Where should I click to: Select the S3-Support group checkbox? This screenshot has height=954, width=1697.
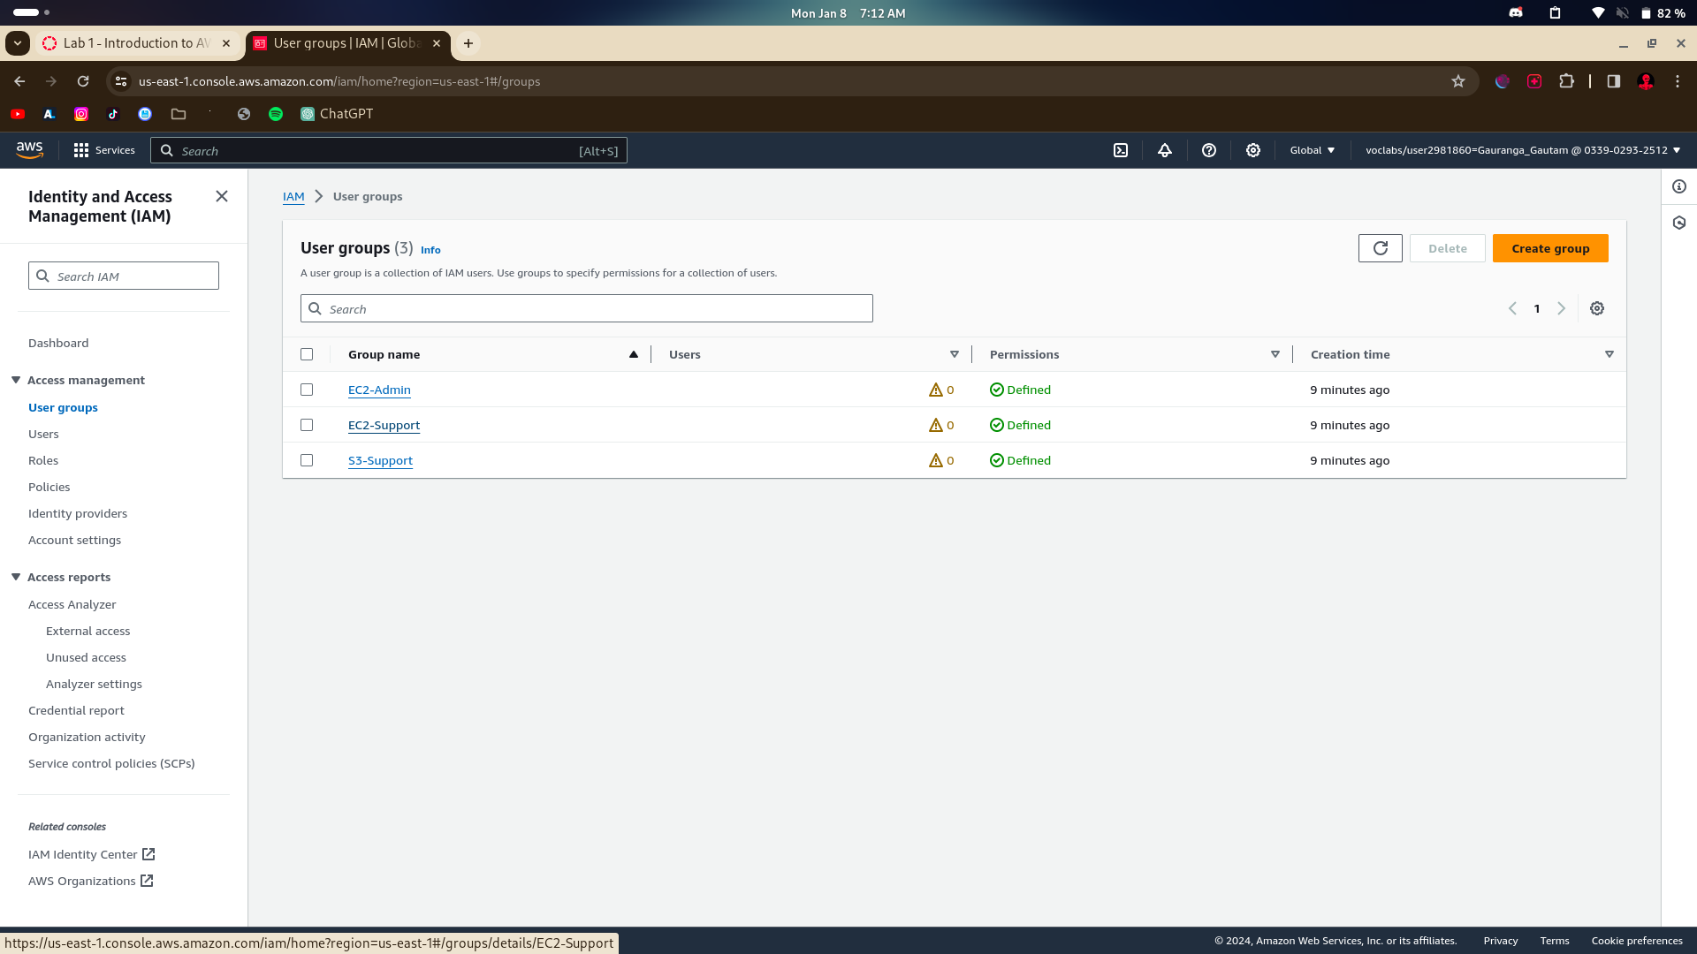coord(307,460)
